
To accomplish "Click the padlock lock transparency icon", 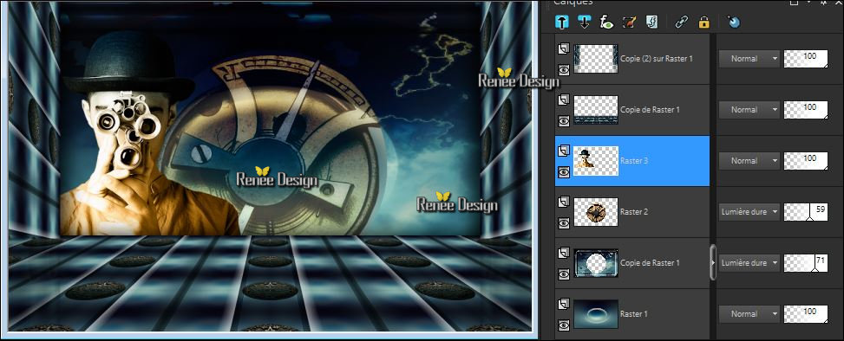I will click(703, 22).
